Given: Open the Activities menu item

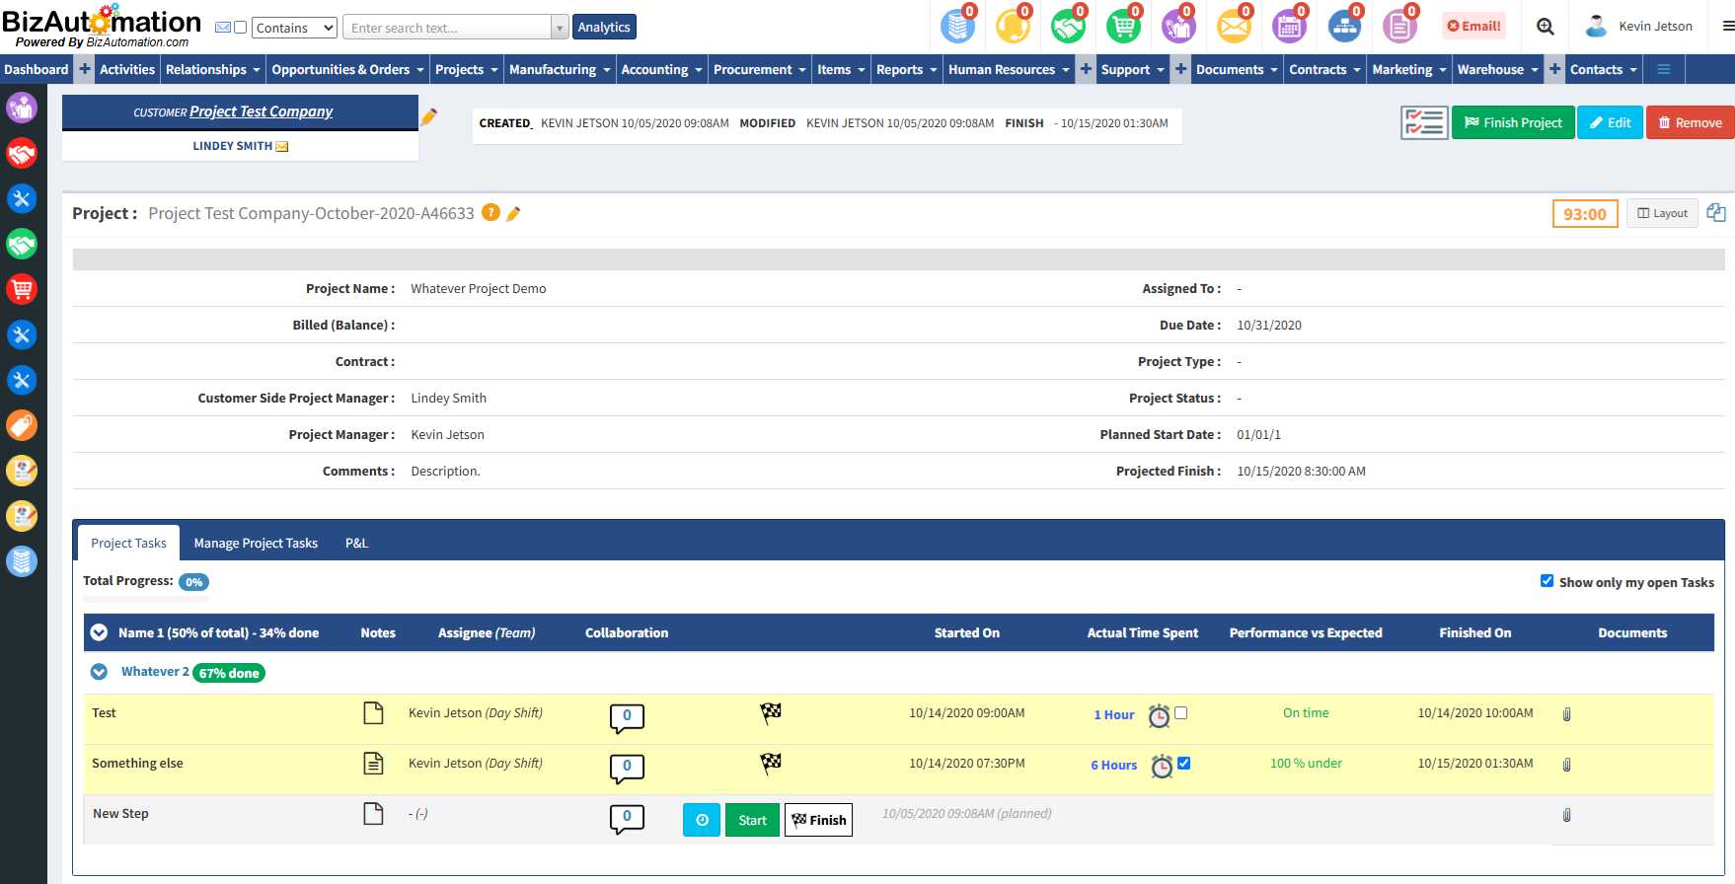Looking at the screenshot, I should pos(127,69).
